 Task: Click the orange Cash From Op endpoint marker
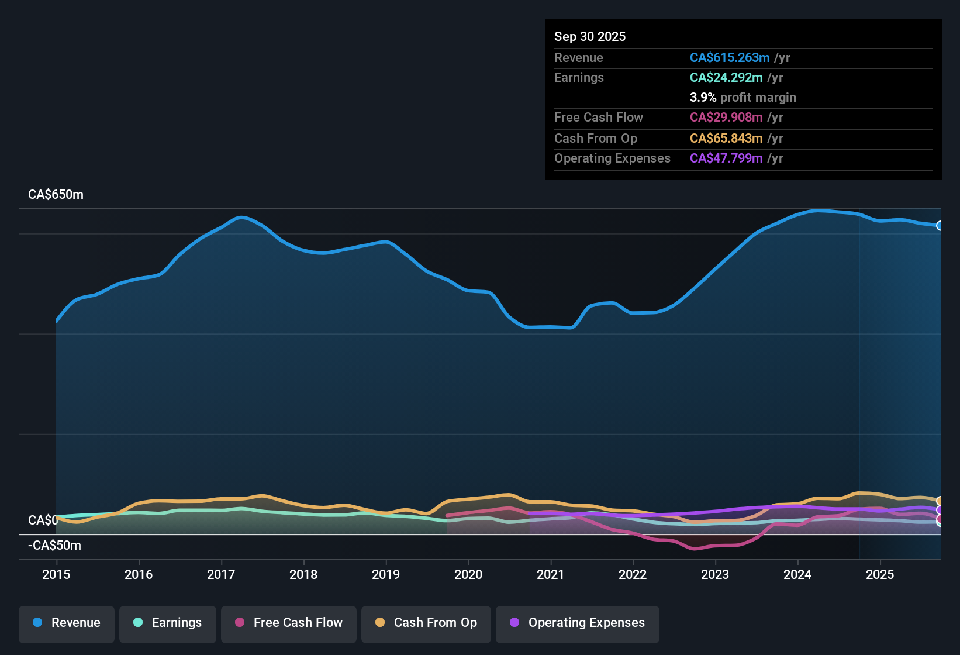pyautogui.click(x=940, y=502)
